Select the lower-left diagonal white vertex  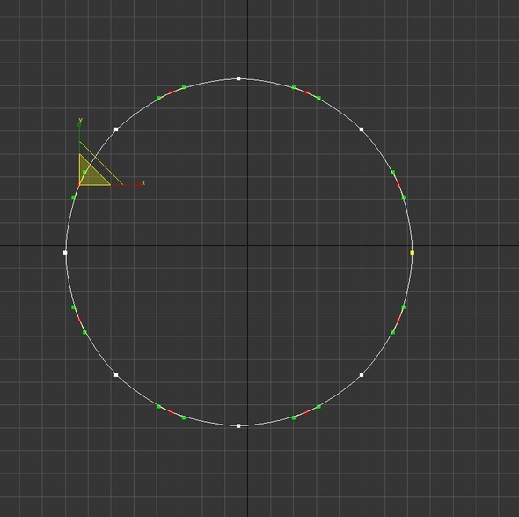coord(116,375)
